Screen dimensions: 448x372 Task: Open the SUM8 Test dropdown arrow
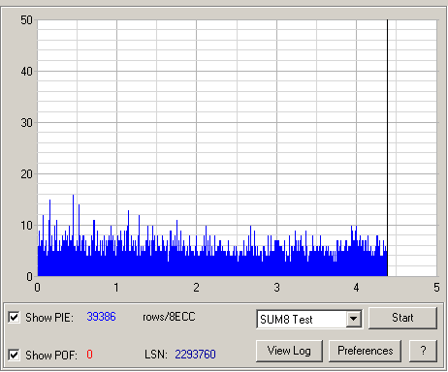[x=353, y=319]
